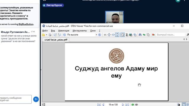Image resolution: width=189 pixels, height=106 pixels.
Task: Click Ильдус Рустамович's chat message name
Action: (x=15, y=32)
